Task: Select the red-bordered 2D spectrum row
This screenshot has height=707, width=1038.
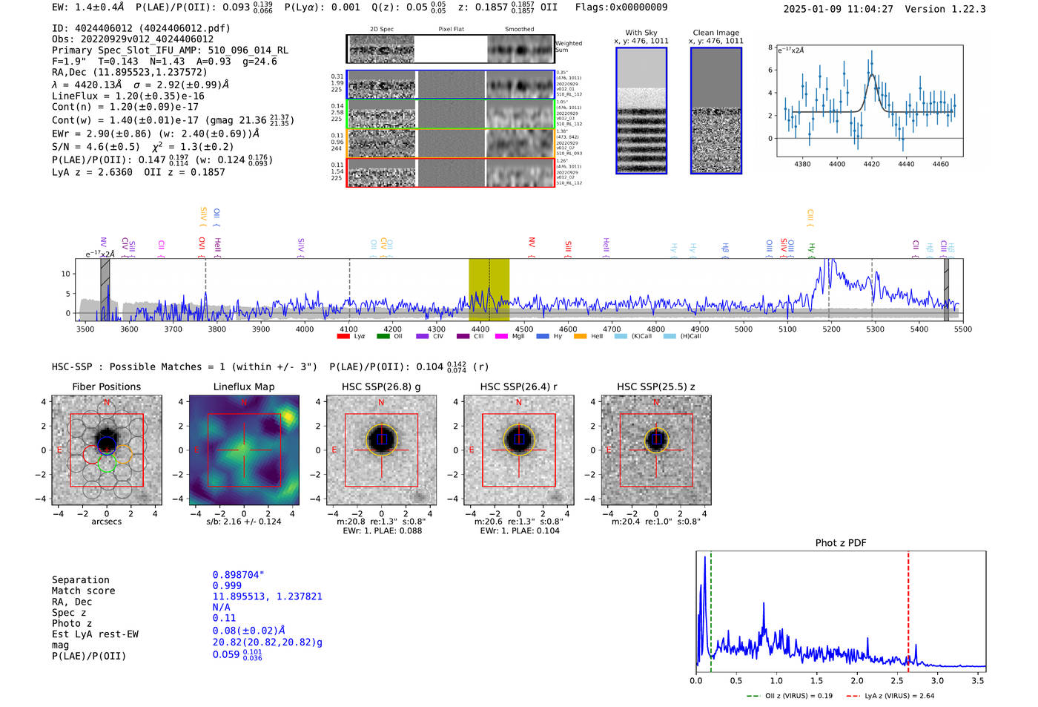Action: (x=451, y=173)
